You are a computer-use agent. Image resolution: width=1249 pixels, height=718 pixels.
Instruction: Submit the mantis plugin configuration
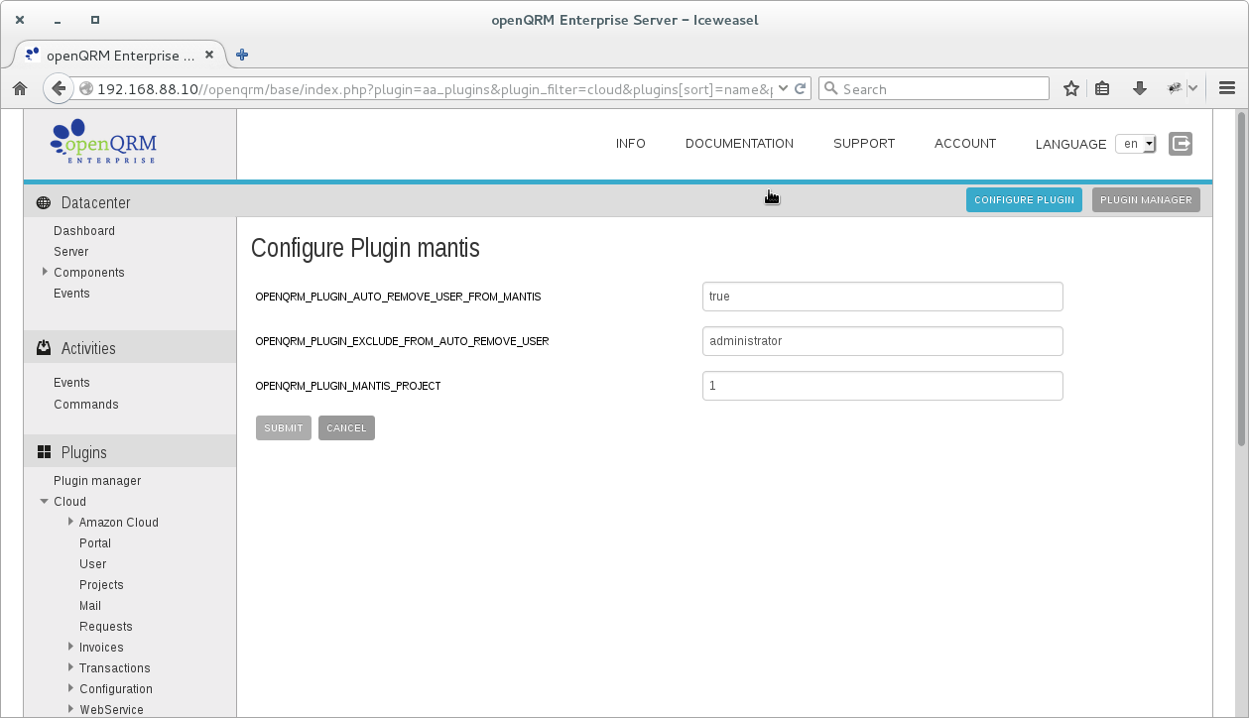(x=284, y=428)
